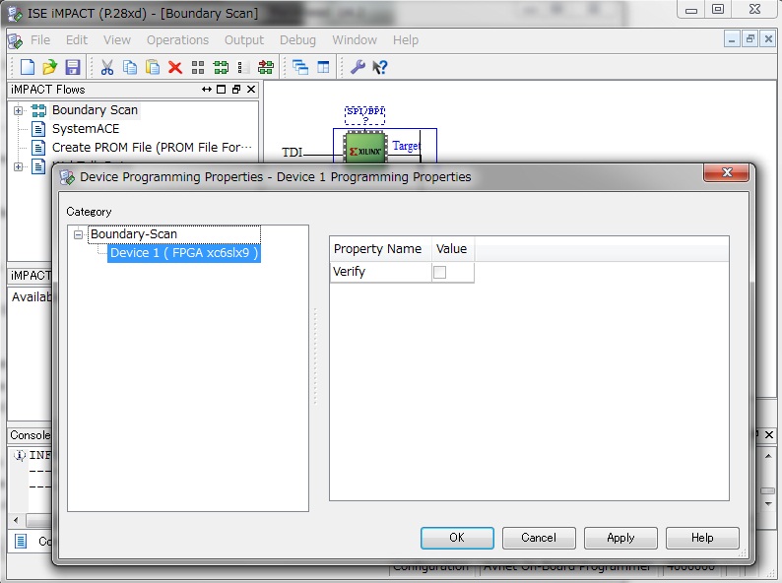Click the Initialize Chain toolbar icon
The image size is (782, 583).
pos(221,67)
